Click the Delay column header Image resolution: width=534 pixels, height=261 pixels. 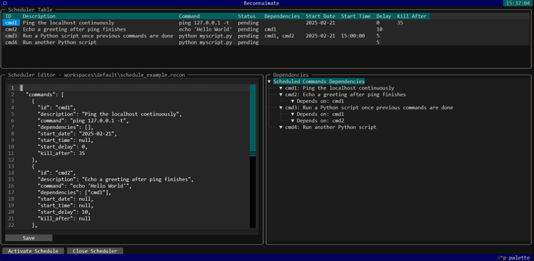[384, 16]
